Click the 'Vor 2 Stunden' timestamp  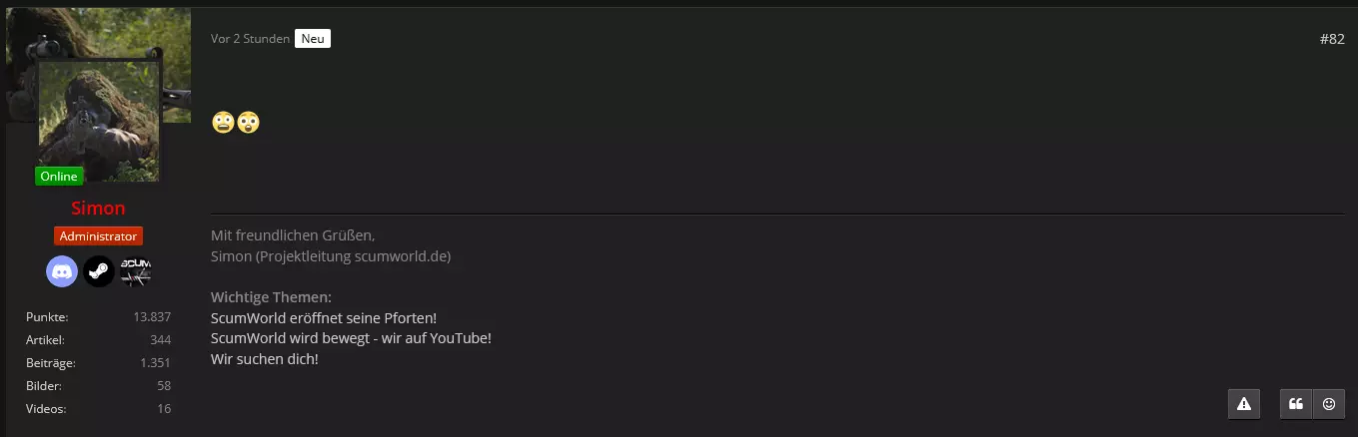(250, 39)
